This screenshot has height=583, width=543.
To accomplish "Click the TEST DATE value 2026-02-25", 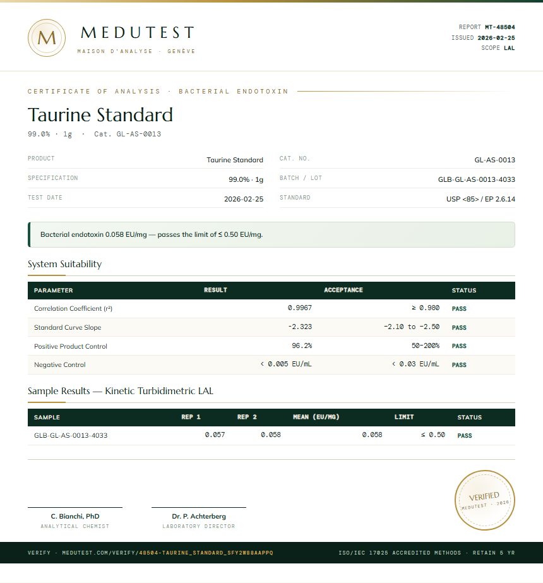I will tap(244, 200).
